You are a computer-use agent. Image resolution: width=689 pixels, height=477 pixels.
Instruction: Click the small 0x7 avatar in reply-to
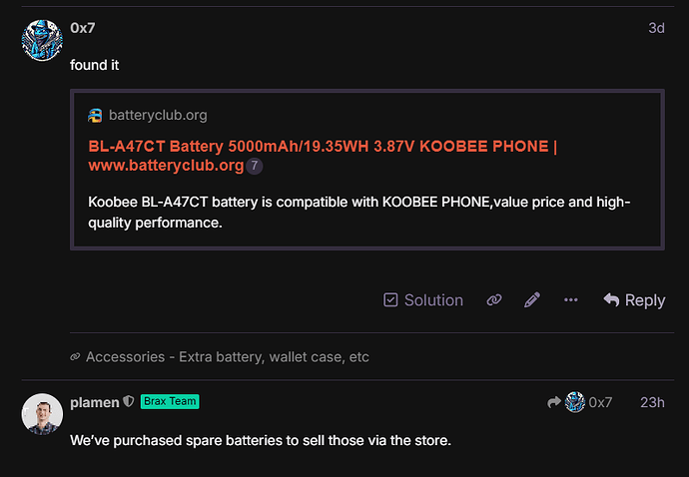click(575, 402)
